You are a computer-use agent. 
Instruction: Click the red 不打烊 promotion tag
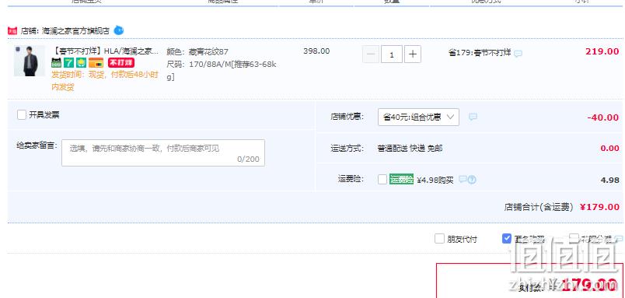point(121,62)
